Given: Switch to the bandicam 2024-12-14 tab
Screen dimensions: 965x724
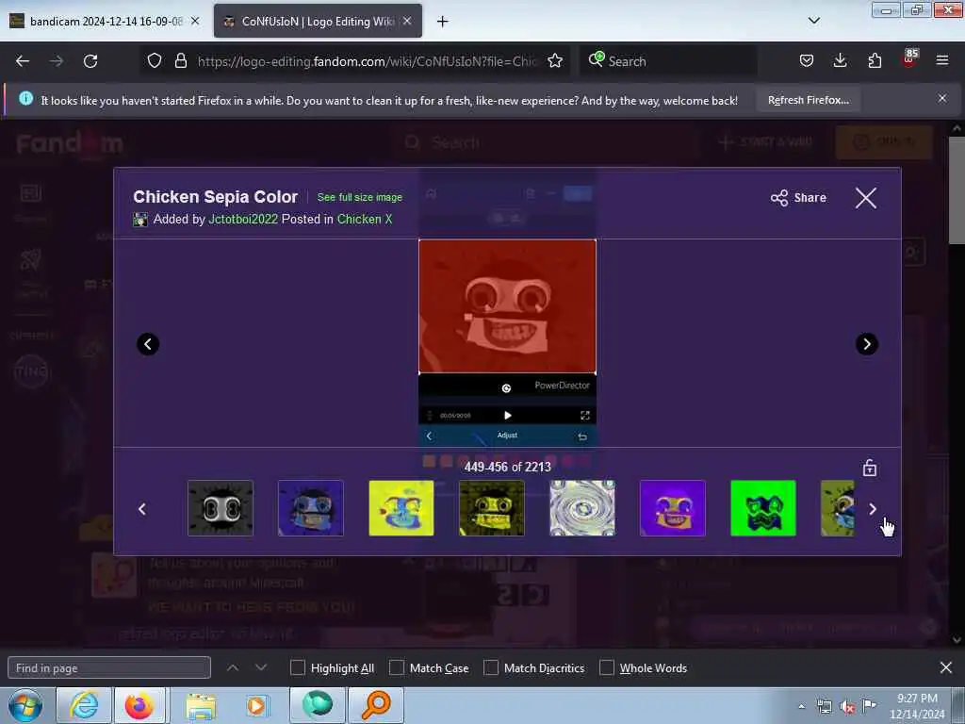Looking at the screenshot, I should [105, 22].
